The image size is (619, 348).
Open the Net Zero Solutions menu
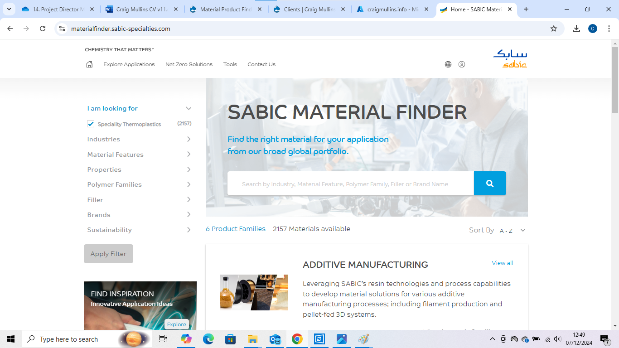click(189, 64)
